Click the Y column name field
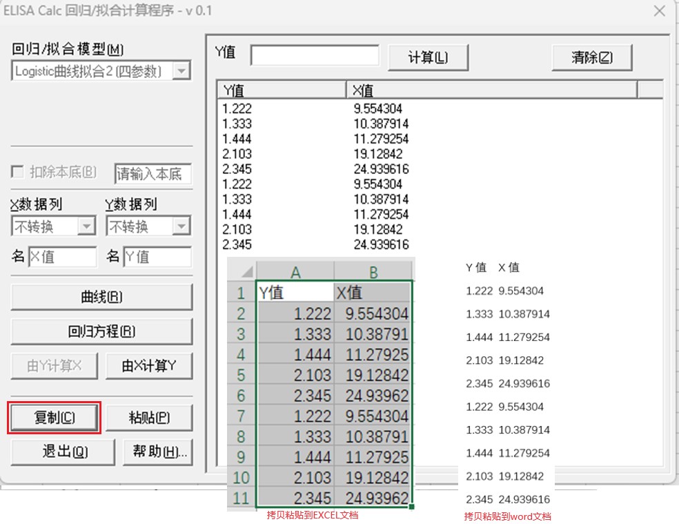Viewport: 679px width, 524px height. click(157, 258)
